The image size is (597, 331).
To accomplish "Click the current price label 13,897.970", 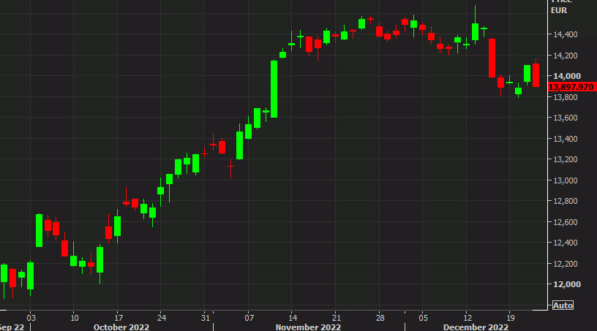I will coord(571,87).
